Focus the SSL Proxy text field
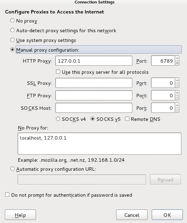The height and width of the screenshot is (223, 187). click(x=94, y=83)
